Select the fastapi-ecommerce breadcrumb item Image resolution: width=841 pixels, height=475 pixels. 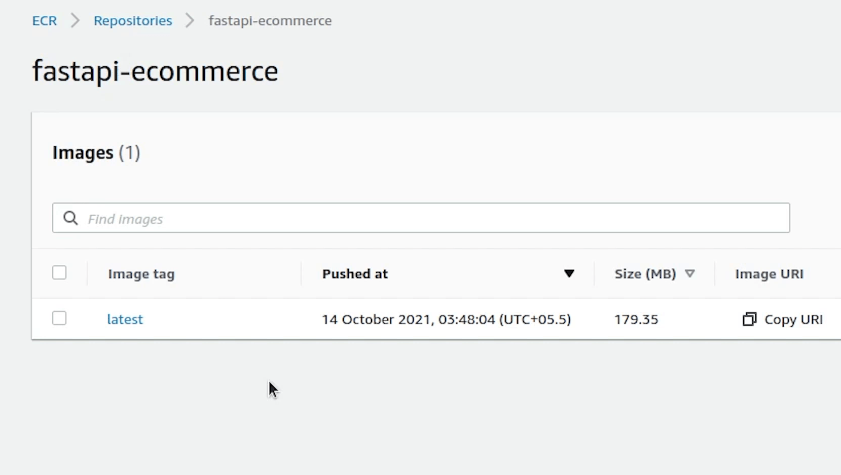270,21
